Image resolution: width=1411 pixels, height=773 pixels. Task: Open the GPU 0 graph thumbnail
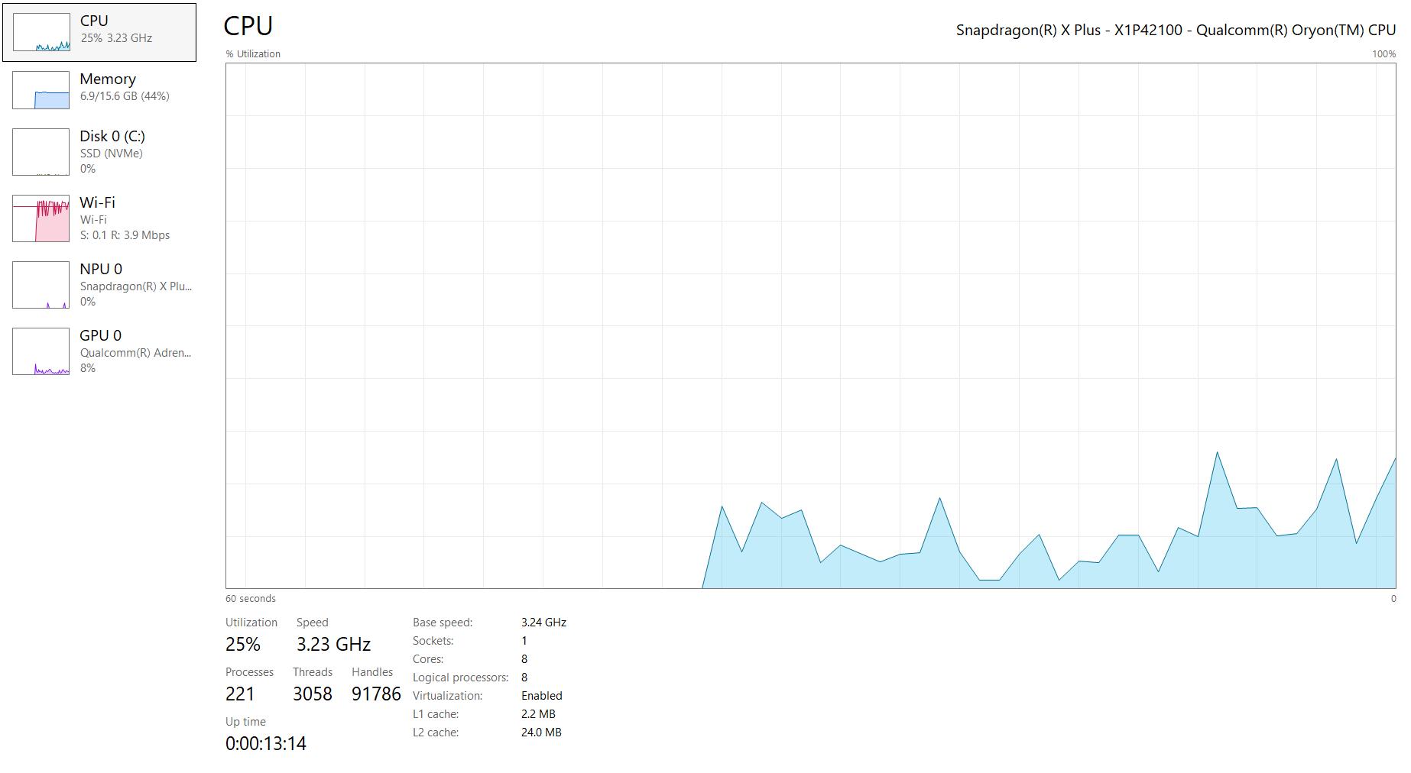[41, 351]
